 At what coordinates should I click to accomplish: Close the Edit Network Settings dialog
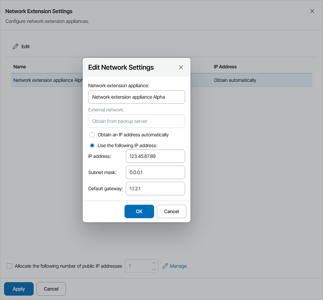[181, 67]
